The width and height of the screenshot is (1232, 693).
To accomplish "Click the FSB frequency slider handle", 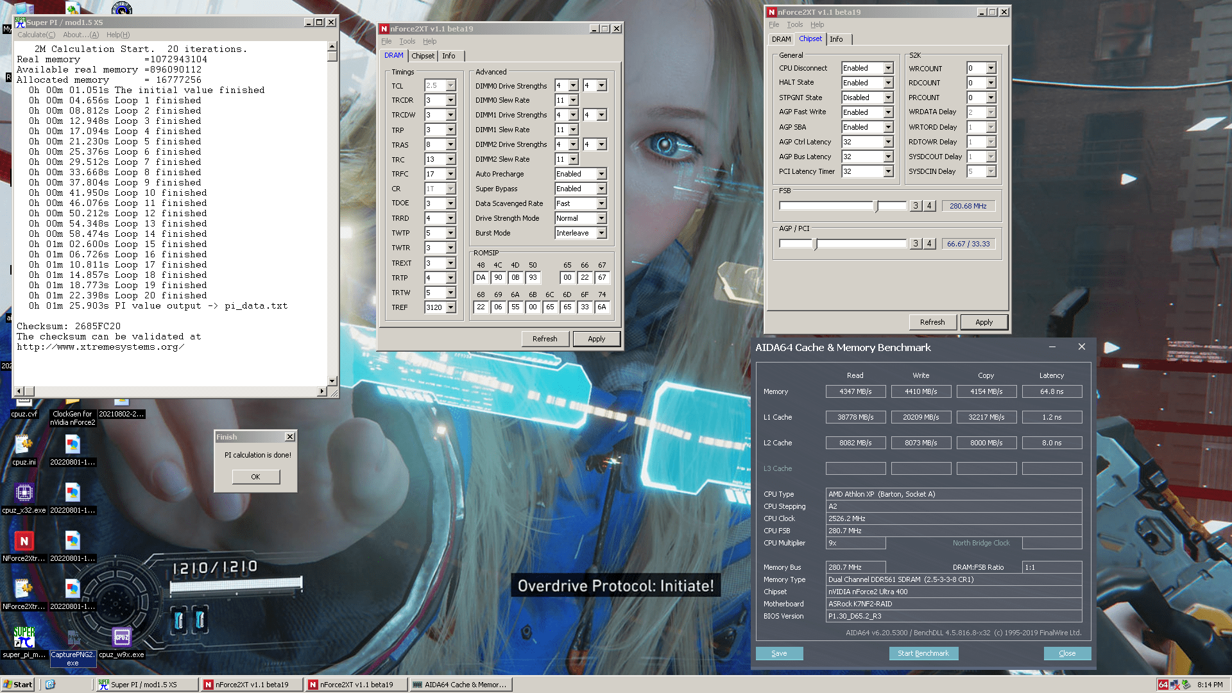I will pyautogui.click(x=877, y=206).
